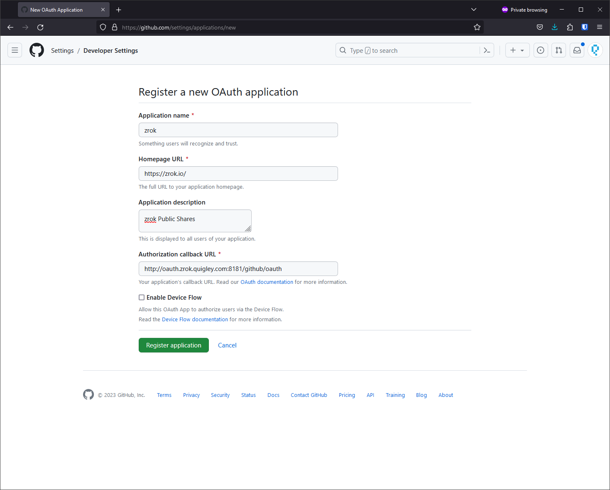Screen dimensions: 610x490
Task: Open the notifications inbox icon
Action: pyautogui.click(x=577, y=50)
